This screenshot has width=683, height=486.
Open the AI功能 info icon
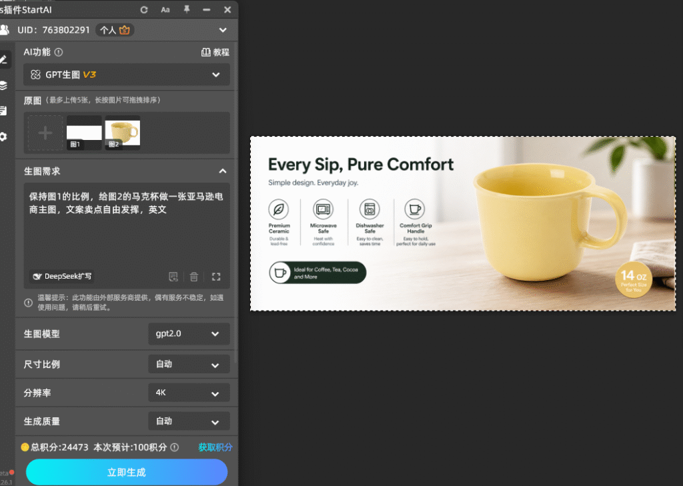point(59,52)
